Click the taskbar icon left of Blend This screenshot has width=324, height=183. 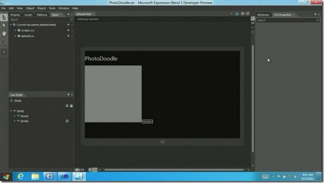click(x=64, y=176)
